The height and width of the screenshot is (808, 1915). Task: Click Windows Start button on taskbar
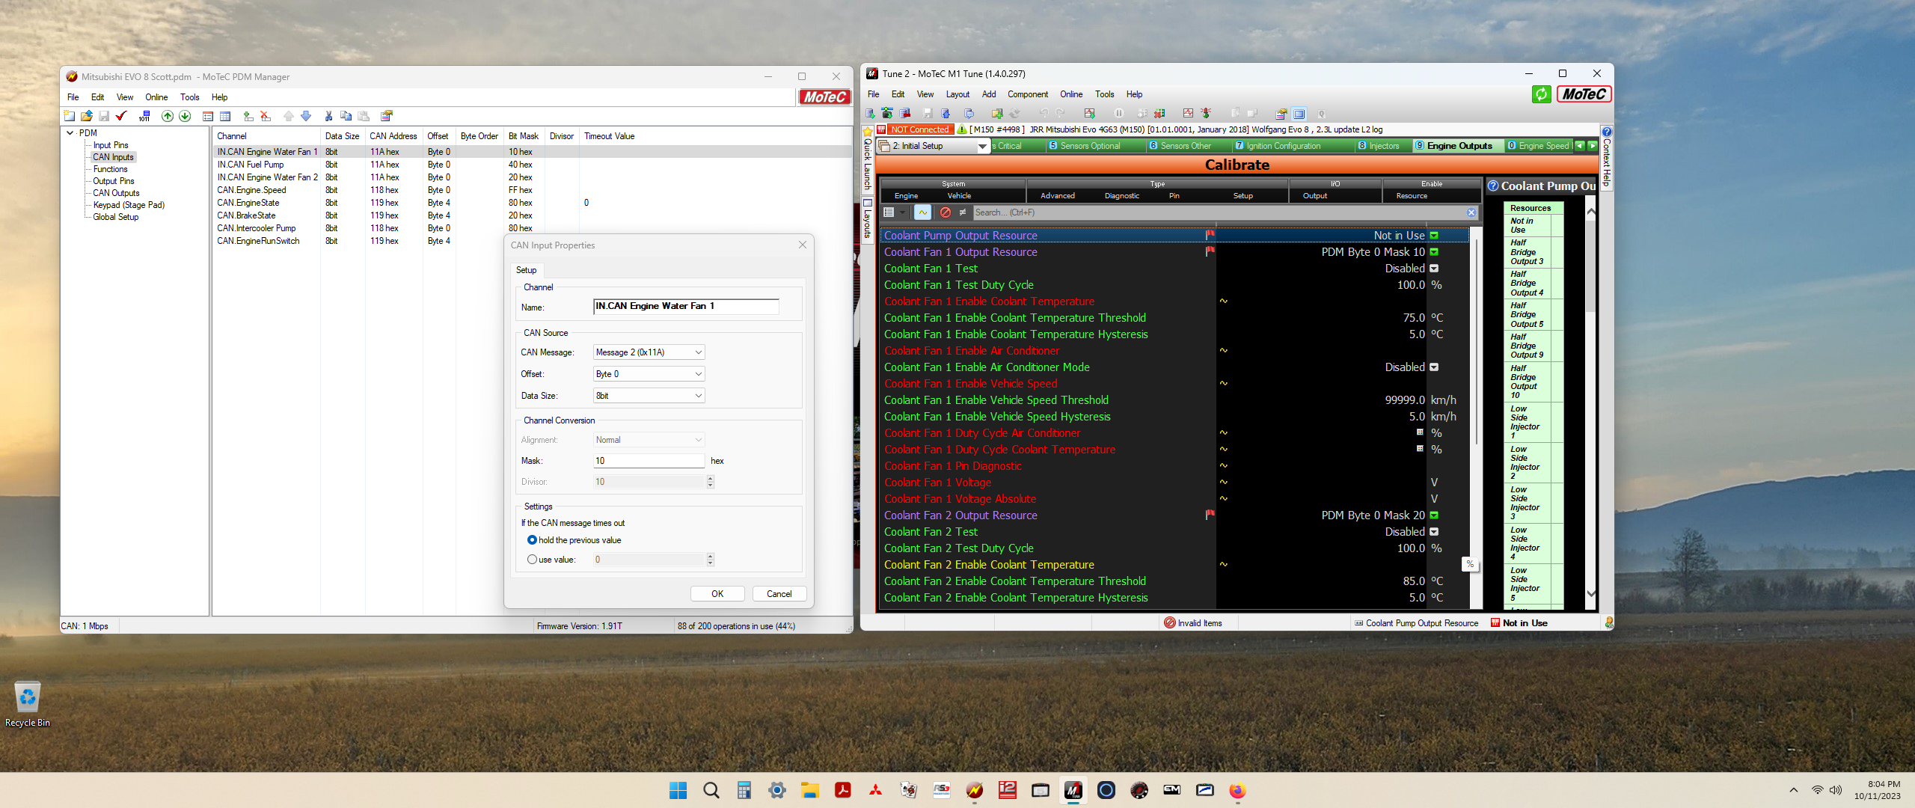coord(678,790)
